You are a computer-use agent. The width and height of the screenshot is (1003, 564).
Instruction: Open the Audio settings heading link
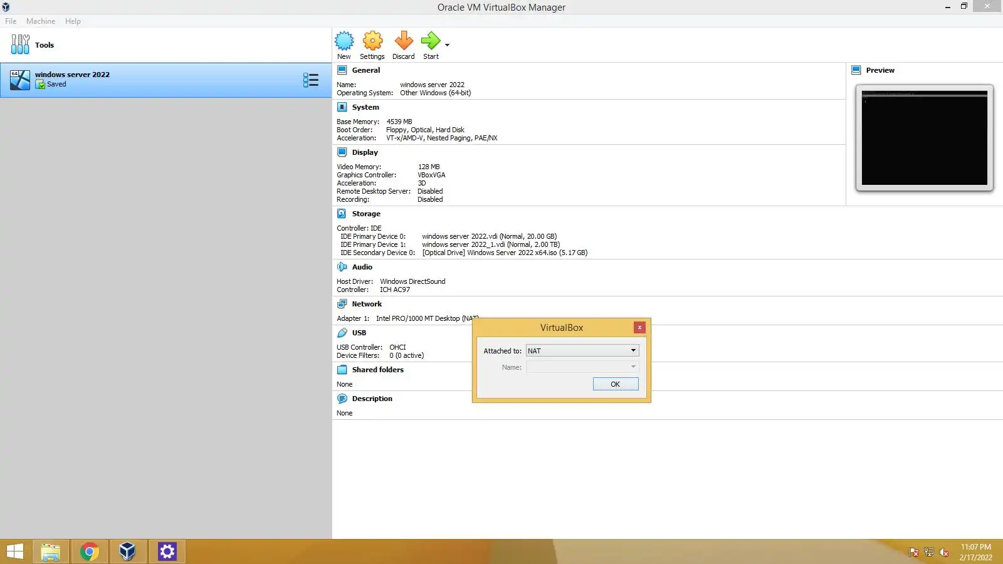[x=362, y=267]
